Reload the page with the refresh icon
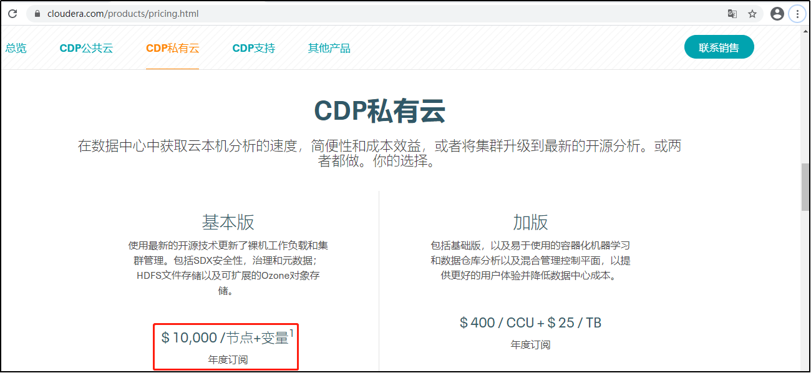The height and width of the screenshot is (373, 811). point(12,13)
